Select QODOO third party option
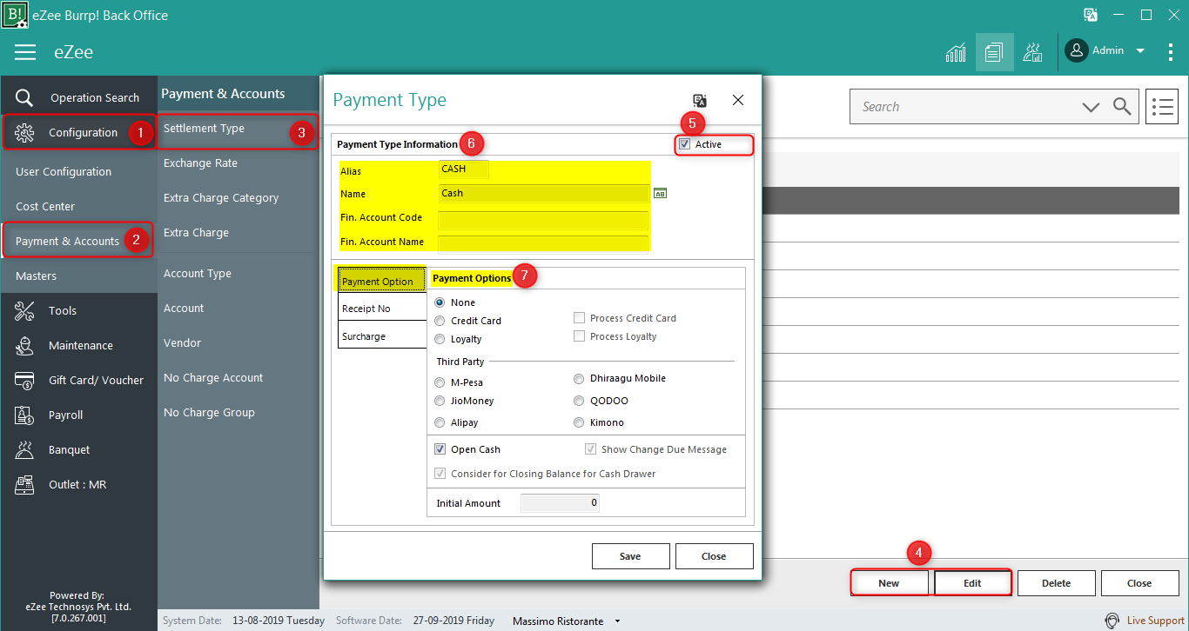The width and height of the screenshot is (1189, 631). (x=579, y=401)
